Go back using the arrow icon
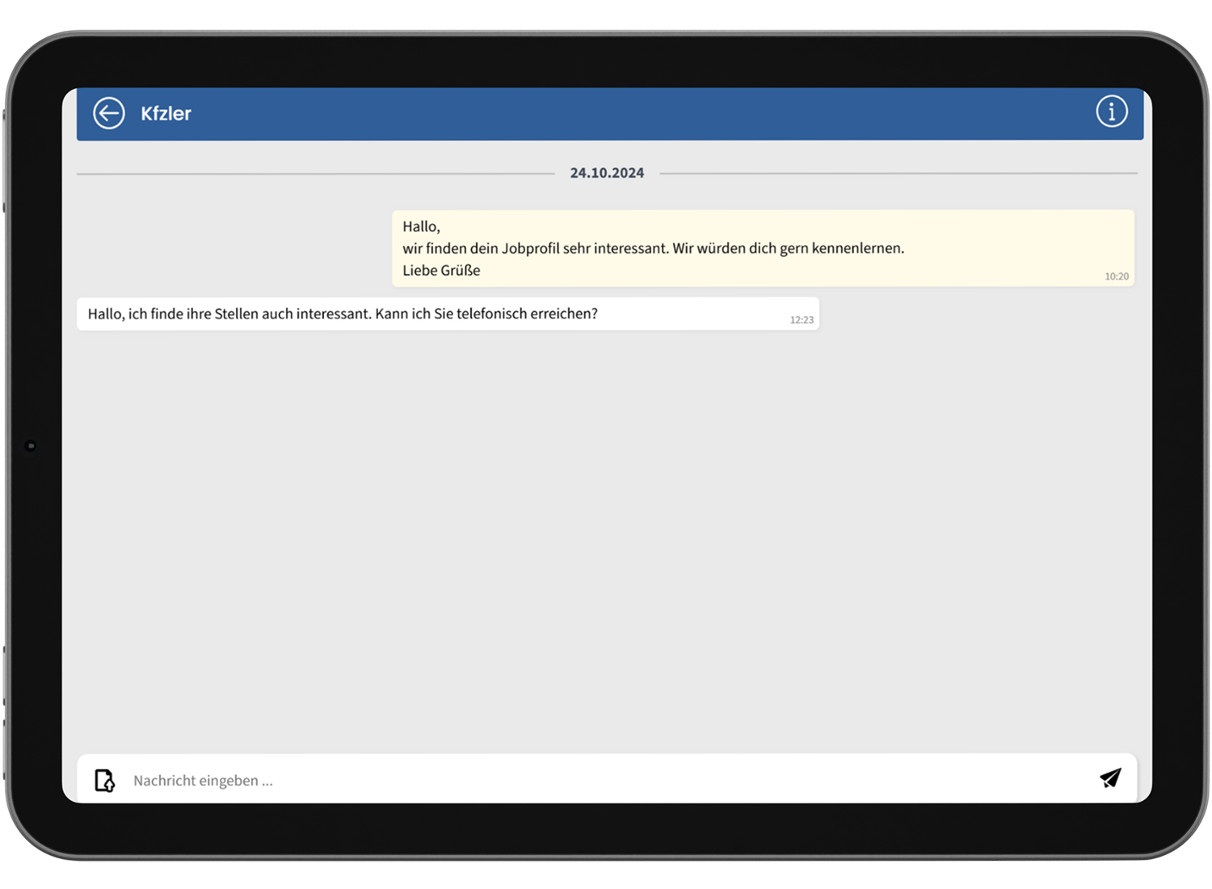This screenshot has height=889, width=1212. (x=109, y=113)
